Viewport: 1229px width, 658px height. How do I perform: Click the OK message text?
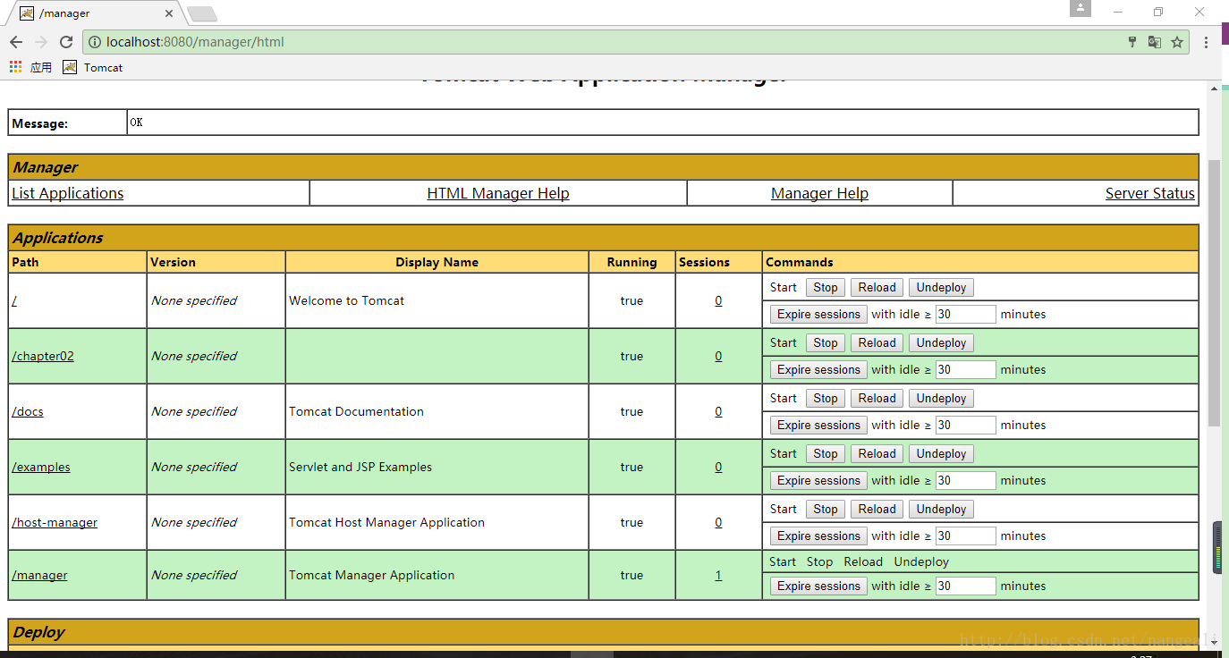click(x=136, y=122)
